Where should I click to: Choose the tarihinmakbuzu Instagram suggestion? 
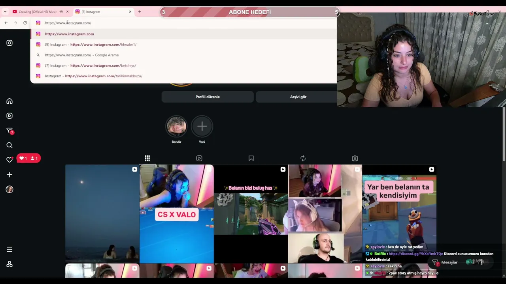pyautogui.click(x=183, y=76)
